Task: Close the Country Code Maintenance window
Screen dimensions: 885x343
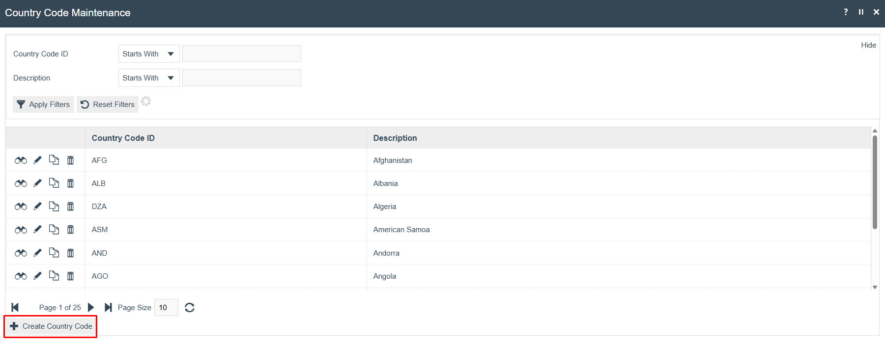Action: pos(876,12)
